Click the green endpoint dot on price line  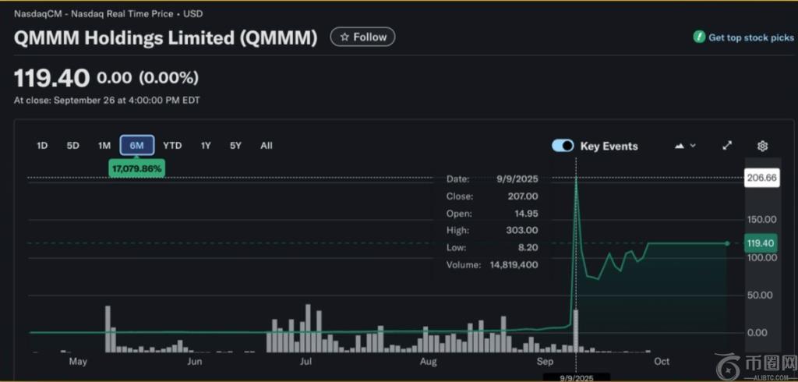pos(727,243)
